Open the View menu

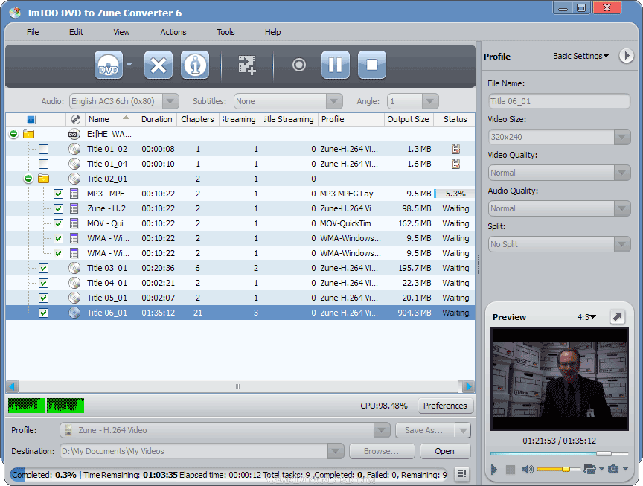click(x=121, y=32)
